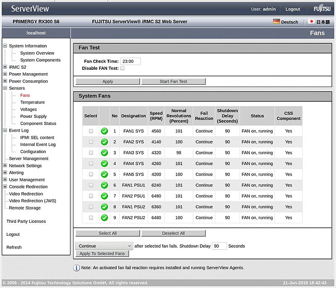Click the blue info note icon
Screen dimensions: 336x288
[76, 268]
